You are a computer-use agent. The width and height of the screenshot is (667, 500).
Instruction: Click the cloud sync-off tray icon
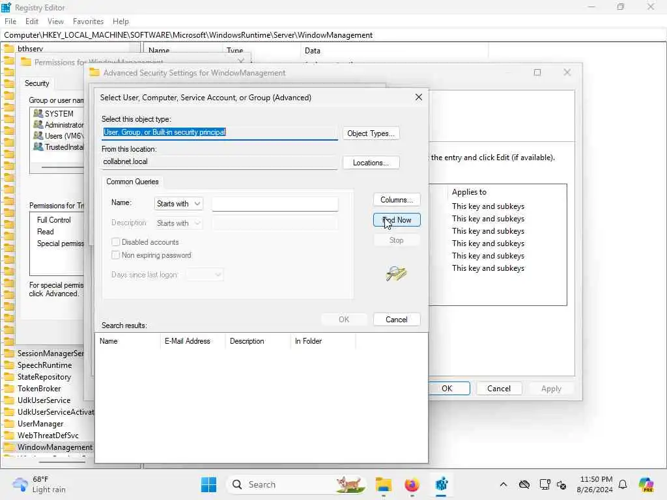coord(524,484)
